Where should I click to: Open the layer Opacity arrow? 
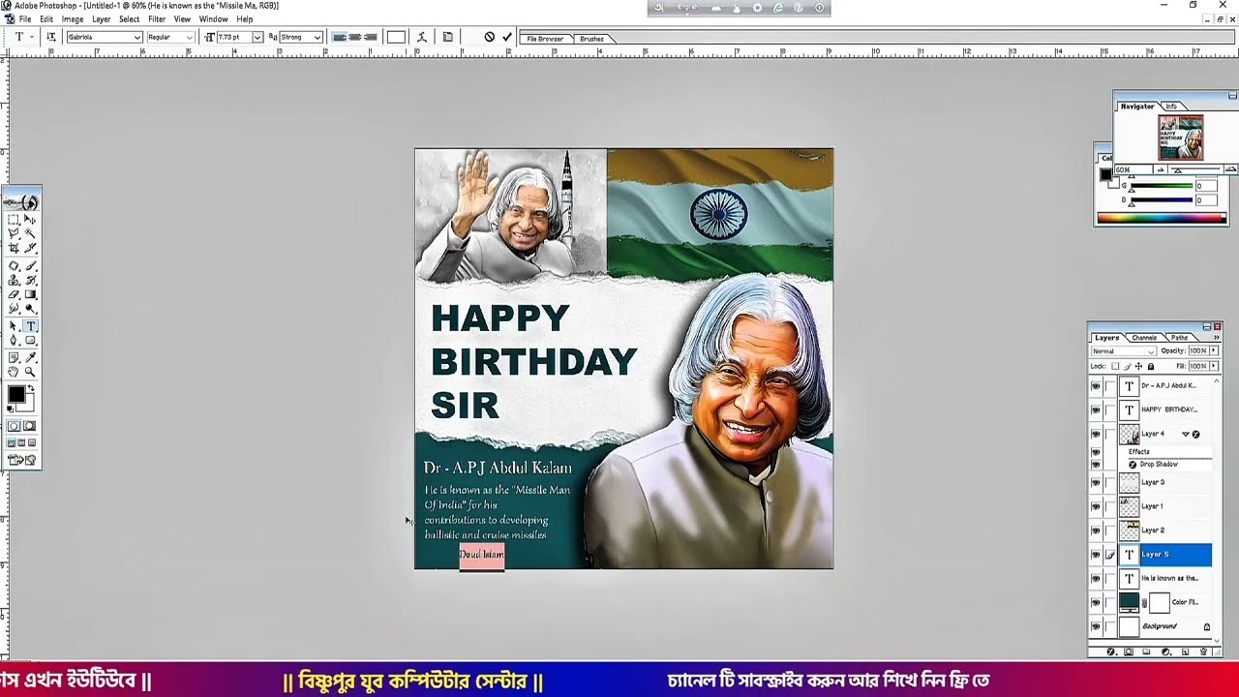coord(1214,350)
